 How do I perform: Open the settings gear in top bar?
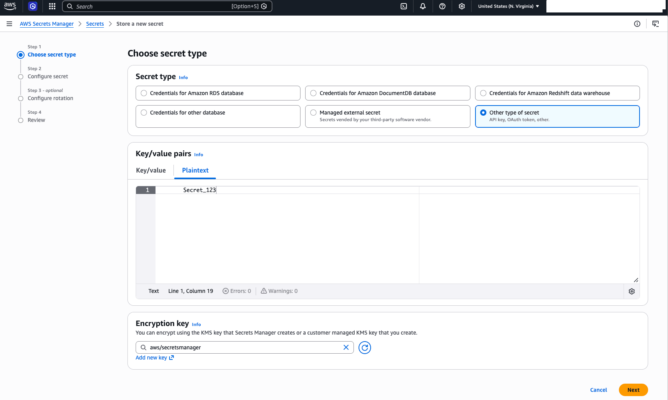pos(462,6)
